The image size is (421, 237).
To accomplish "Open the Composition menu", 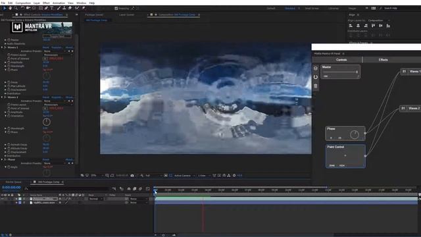I will pos(23,3).
